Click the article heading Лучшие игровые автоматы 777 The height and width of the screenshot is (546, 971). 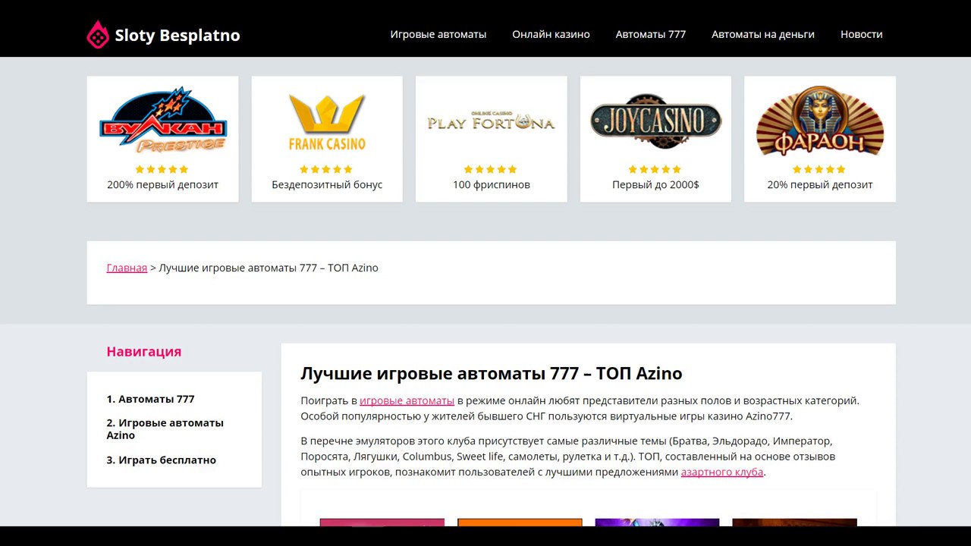492,374
